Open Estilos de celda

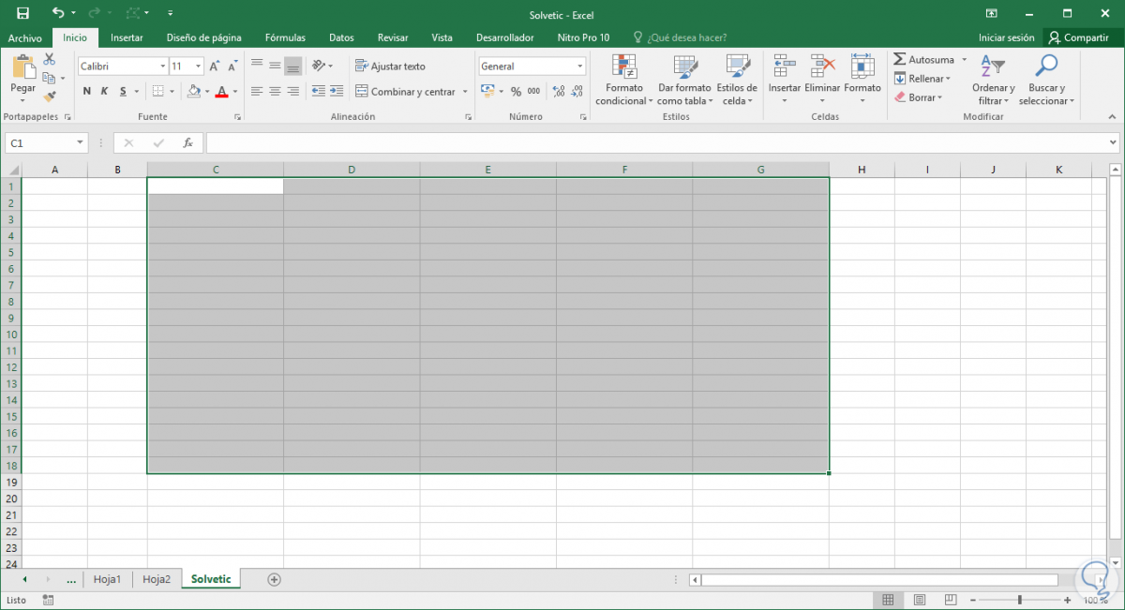coord(737,81)
